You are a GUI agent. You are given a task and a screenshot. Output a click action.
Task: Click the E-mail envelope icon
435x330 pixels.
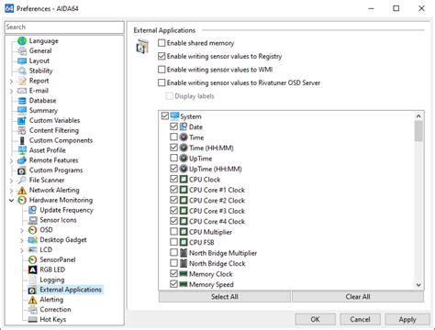pos(22,91)
